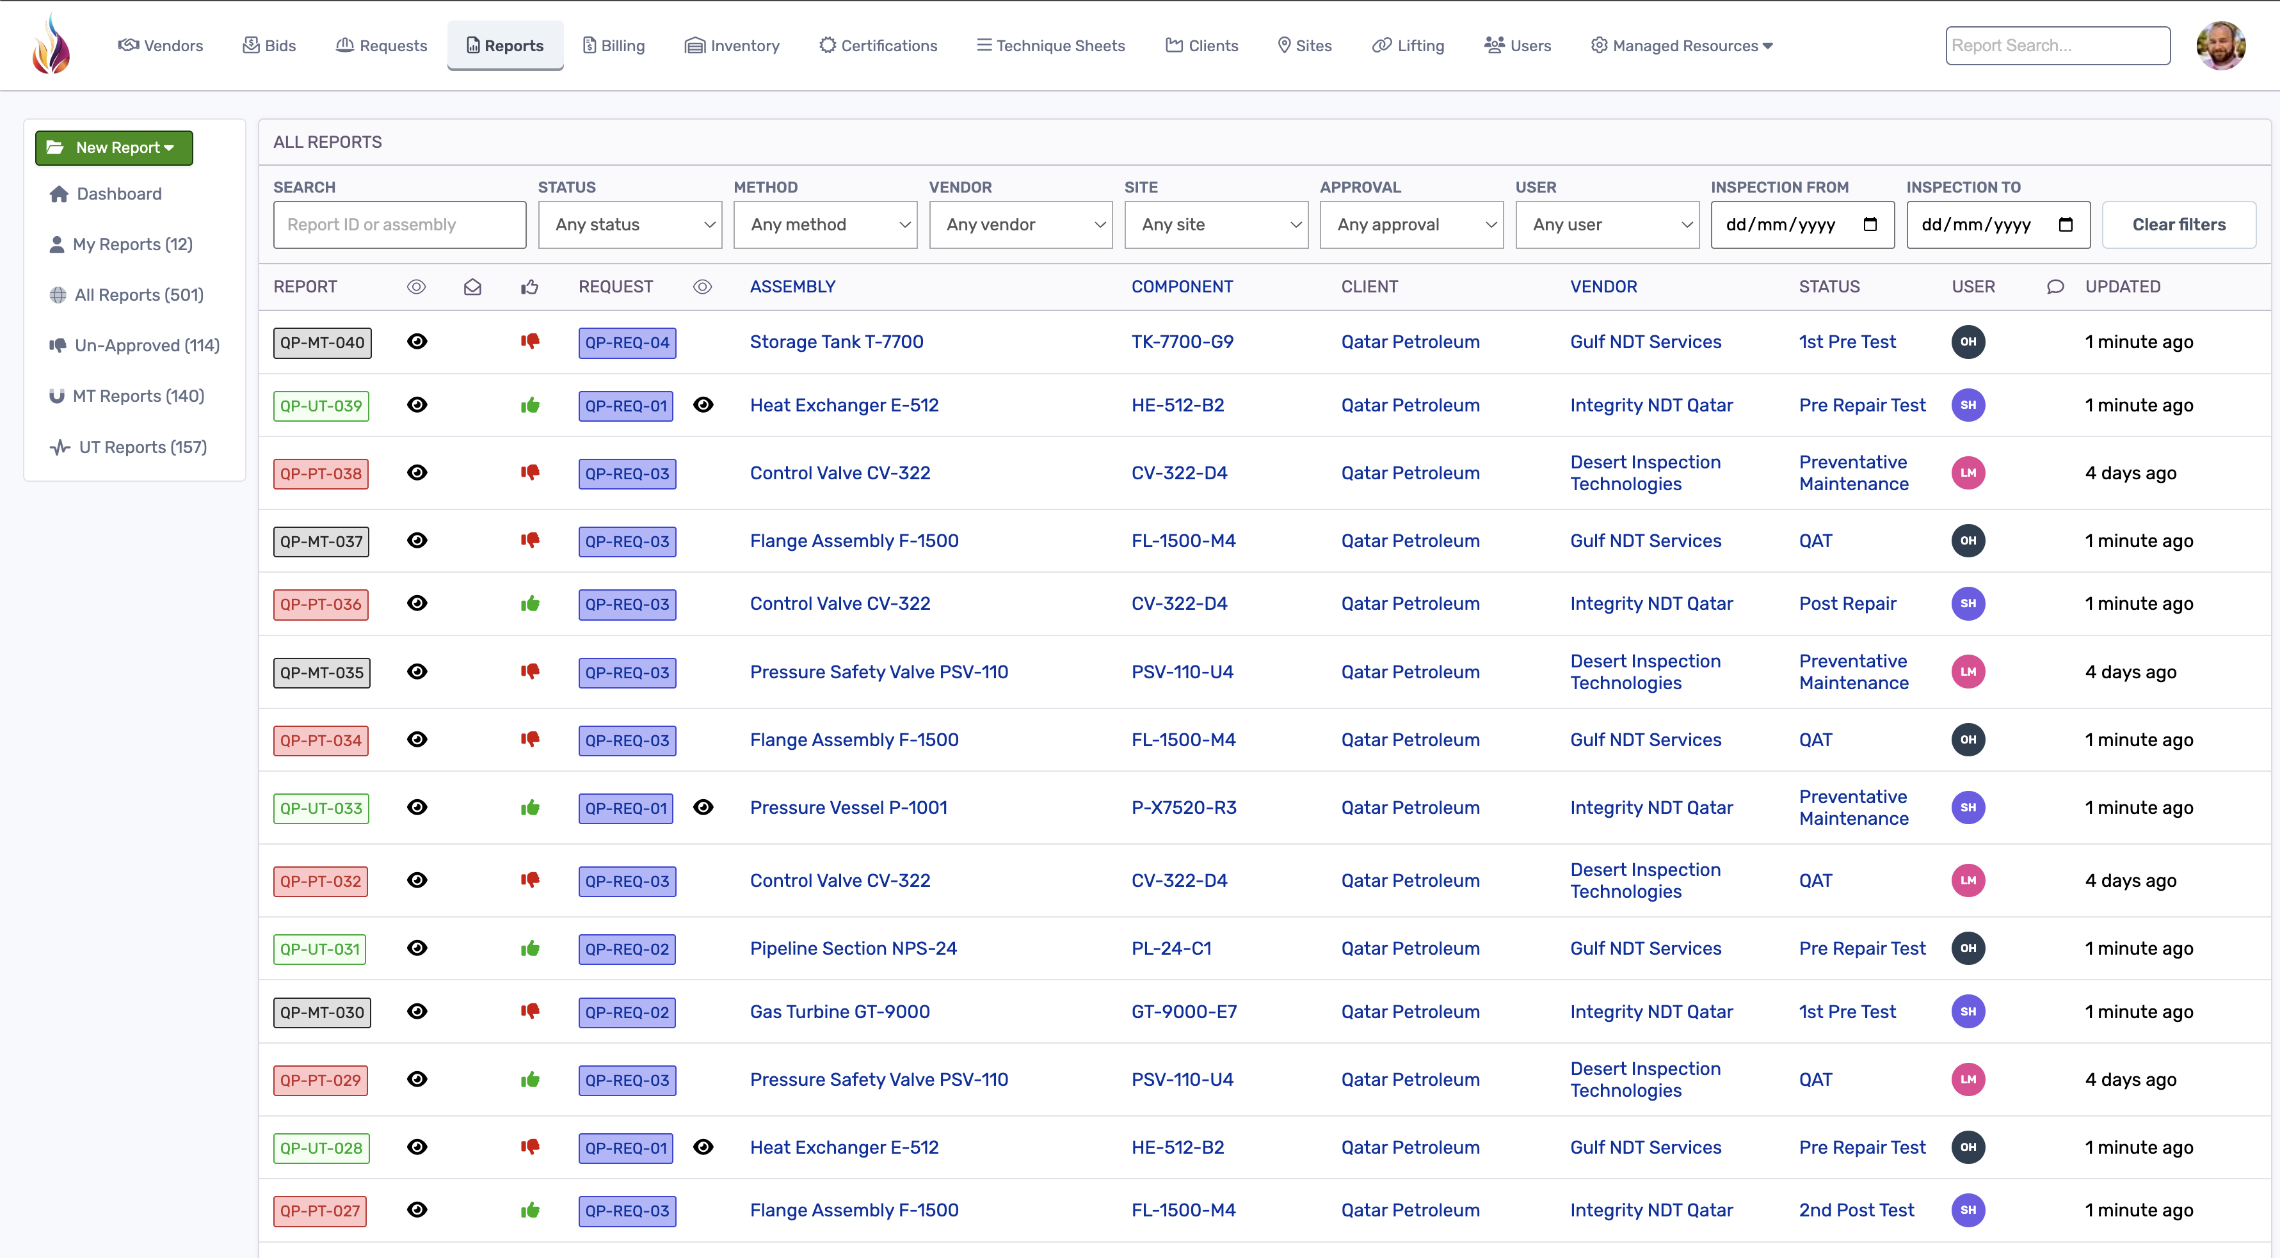2280x1258 pixels.
Task: Click thumbs-up icon for QP-UT-031
Action: (530, 948)
